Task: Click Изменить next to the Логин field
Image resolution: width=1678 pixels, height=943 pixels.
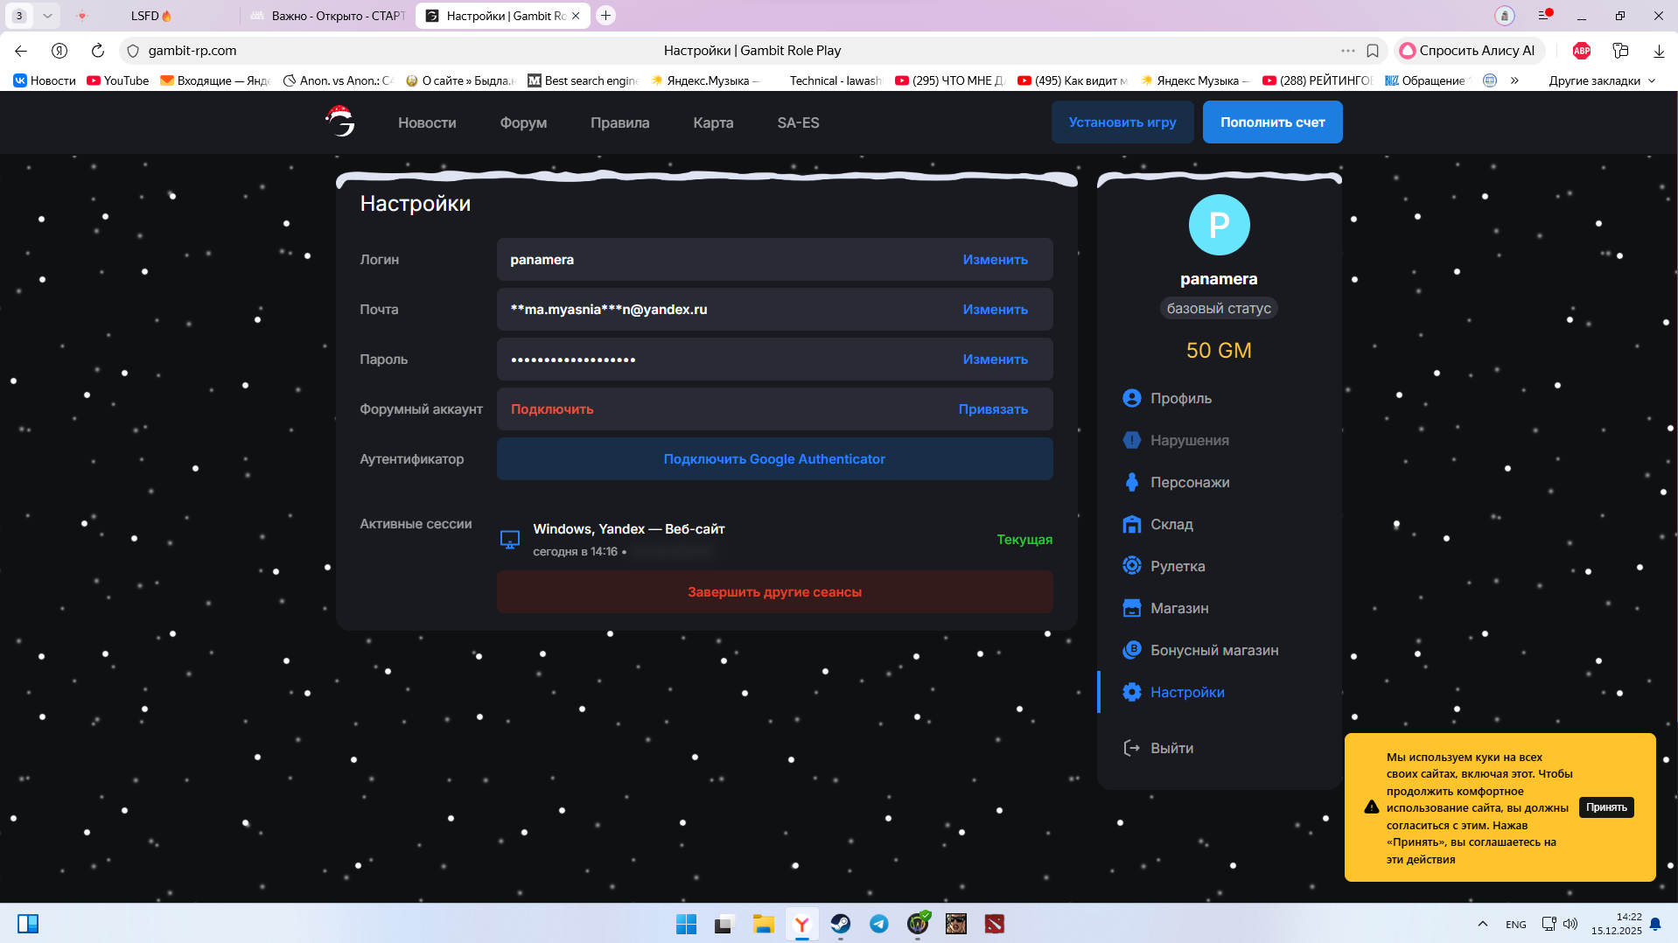Action: click(995, 260)
